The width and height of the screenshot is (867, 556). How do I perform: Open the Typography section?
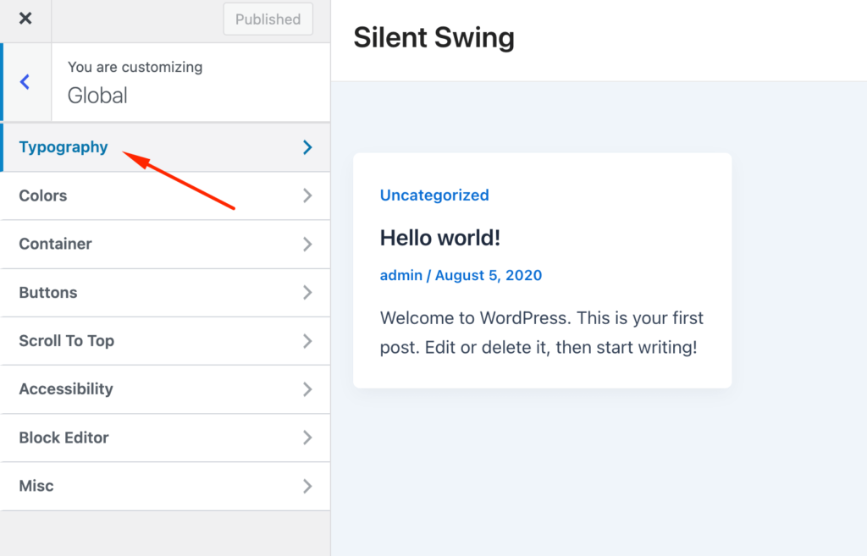pyautogui.click(x=64, y=147)
